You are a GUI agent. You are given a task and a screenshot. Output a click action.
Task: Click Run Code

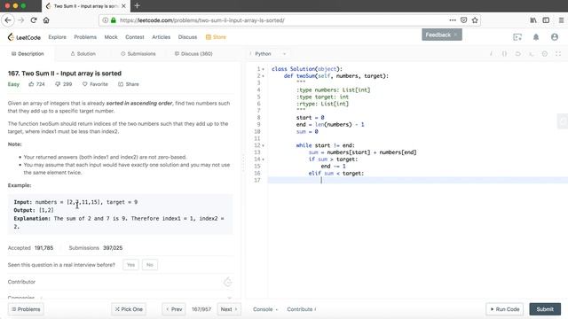(x=505, y=309)
